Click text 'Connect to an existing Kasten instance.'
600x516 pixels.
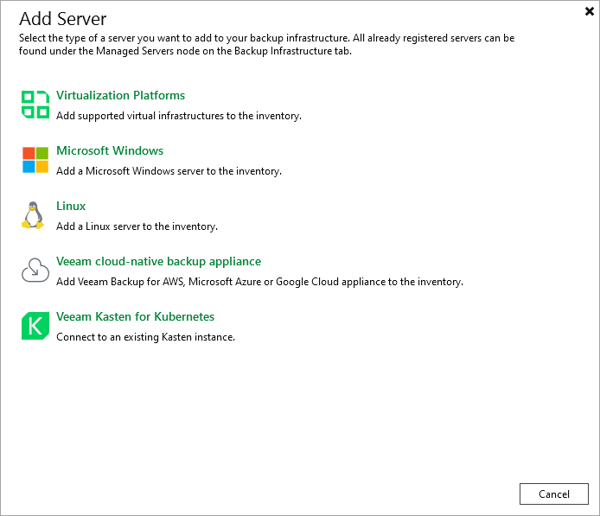point(145,337)
